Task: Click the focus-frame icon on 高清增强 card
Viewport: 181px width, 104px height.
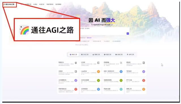Action: click(121, 63)
